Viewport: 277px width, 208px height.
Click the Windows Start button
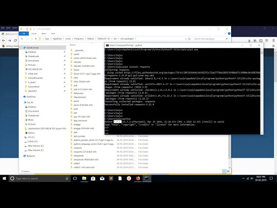pos(4,179)
